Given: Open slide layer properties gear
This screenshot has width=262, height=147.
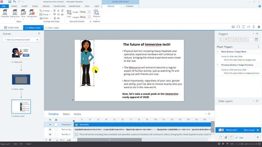Looking at the screenshot, I should click(x=257, y=137).
